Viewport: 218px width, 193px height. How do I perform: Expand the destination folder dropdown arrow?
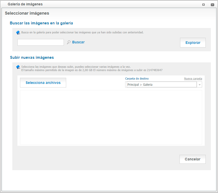click(x=199, y=85)
